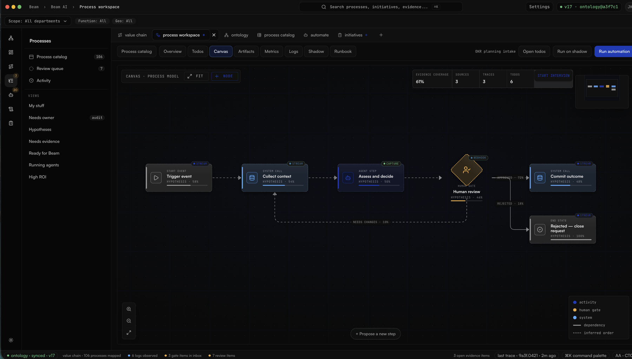632x359 pixels.
Task: Click Propose a new step
Action: tap(375, 334)
